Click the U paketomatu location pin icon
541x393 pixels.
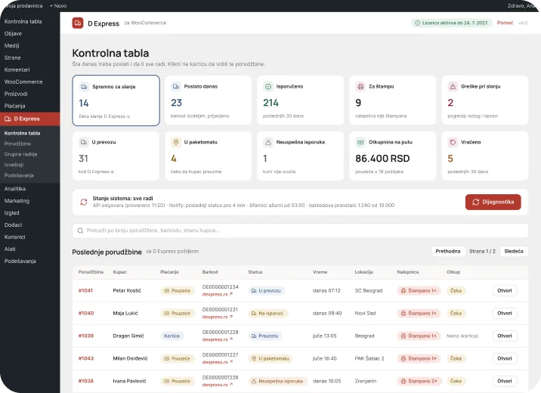point(176,142)
